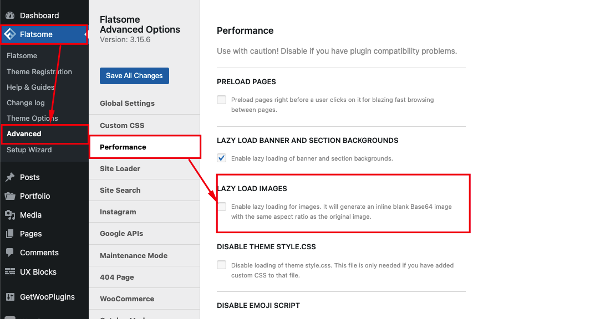Open Change log submenu link
595x319 pixels.
(x=26, y=102)
